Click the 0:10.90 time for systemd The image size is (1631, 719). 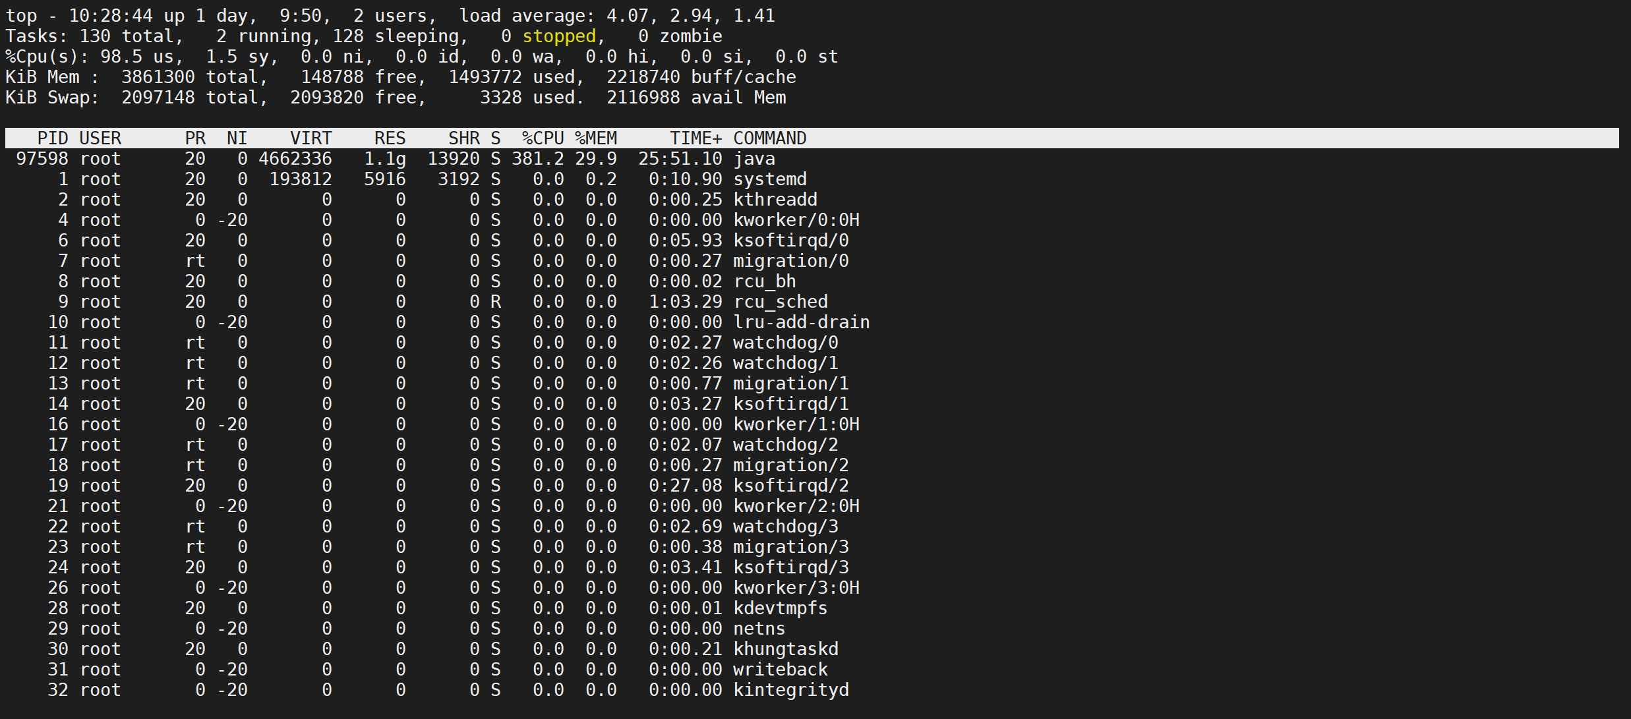(686, 179)
